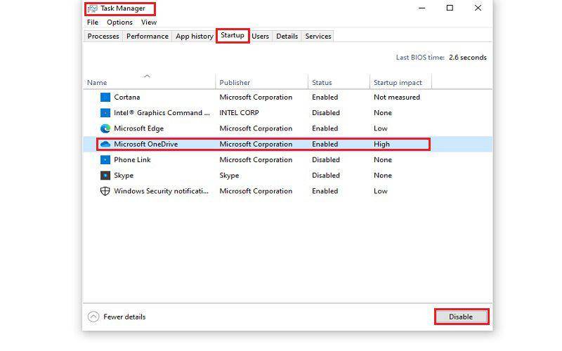562x351 pixels.
Task: Click the Windows Security shield icon
Action: pyautogui.click(x=105, y=191)
